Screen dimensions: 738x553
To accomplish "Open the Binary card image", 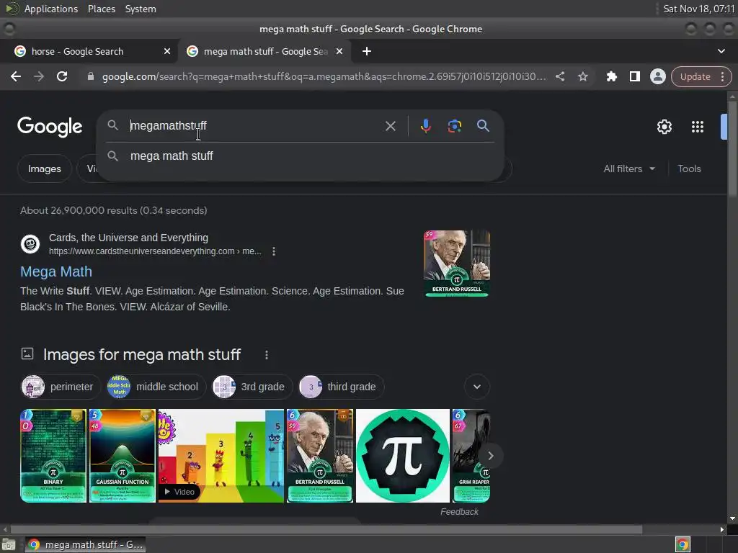I will (53, 456).
